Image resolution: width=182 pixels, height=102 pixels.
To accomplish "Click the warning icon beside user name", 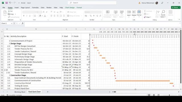I will [x=139, y=3].
